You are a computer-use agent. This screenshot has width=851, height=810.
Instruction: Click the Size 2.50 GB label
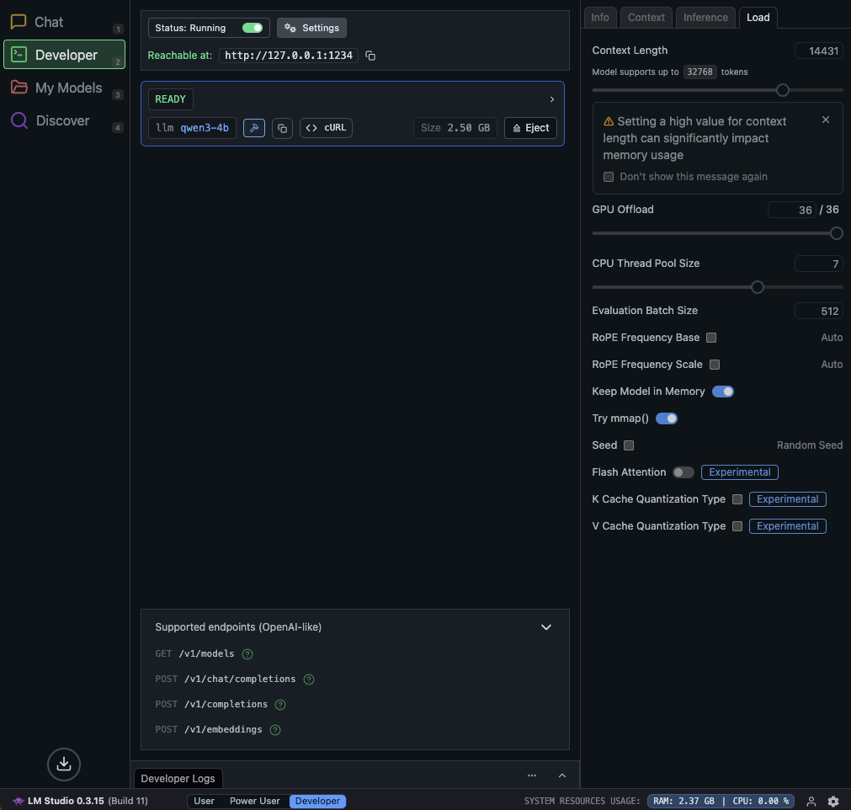point(455,128)
